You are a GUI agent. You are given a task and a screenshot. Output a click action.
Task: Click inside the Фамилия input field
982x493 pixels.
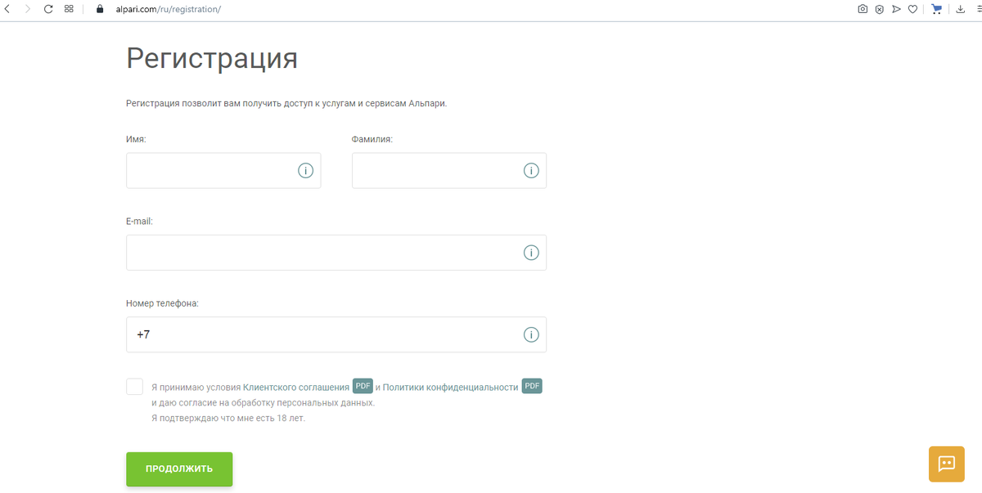point(449,171)
